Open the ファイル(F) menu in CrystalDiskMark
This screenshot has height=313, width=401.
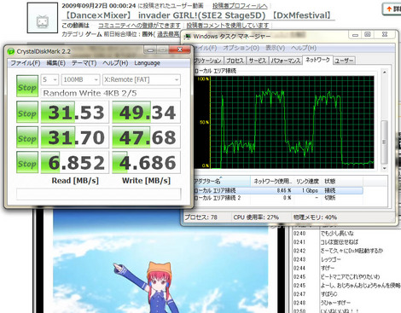pyautogui.click(x=26, y=63)
